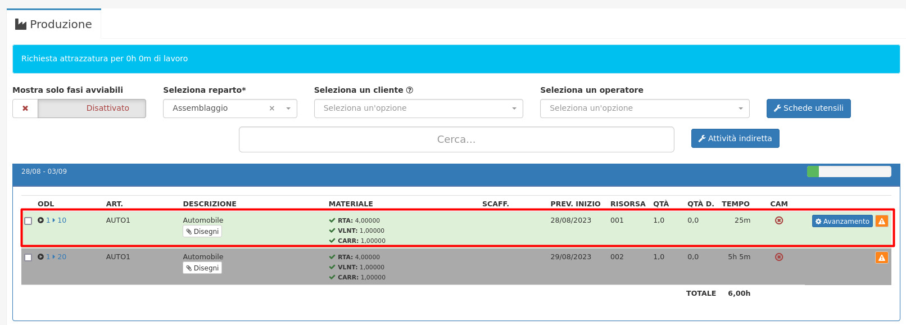Check the checkbox for ODL 1‣10 row
The image size is (906, 325).
pyautogui.click(x=28, y=221)
